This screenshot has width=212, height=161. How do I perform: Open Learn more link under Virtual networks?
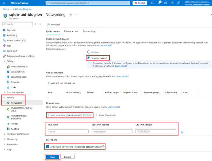coord(122,76)
